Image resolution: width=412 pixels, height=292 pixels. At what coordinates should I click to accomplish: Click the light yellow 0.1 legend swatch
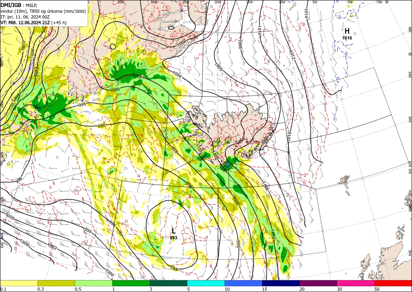click(19, 283)
